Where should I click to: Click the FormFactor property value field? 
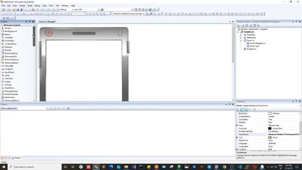coord(284,134)
